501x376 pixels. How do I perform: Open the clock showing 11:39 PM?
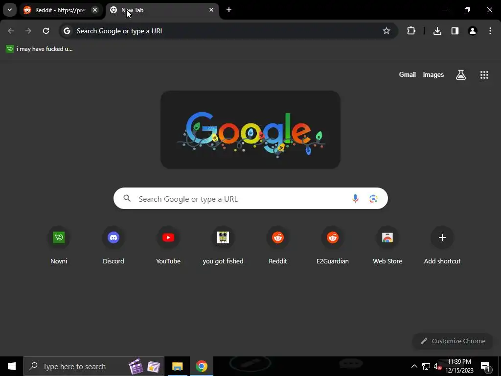click(x=459, y=366)
